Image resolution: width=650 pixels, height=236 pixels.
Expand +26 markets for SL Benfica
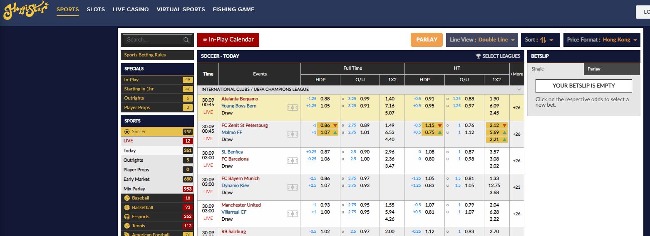coord(517,161)
